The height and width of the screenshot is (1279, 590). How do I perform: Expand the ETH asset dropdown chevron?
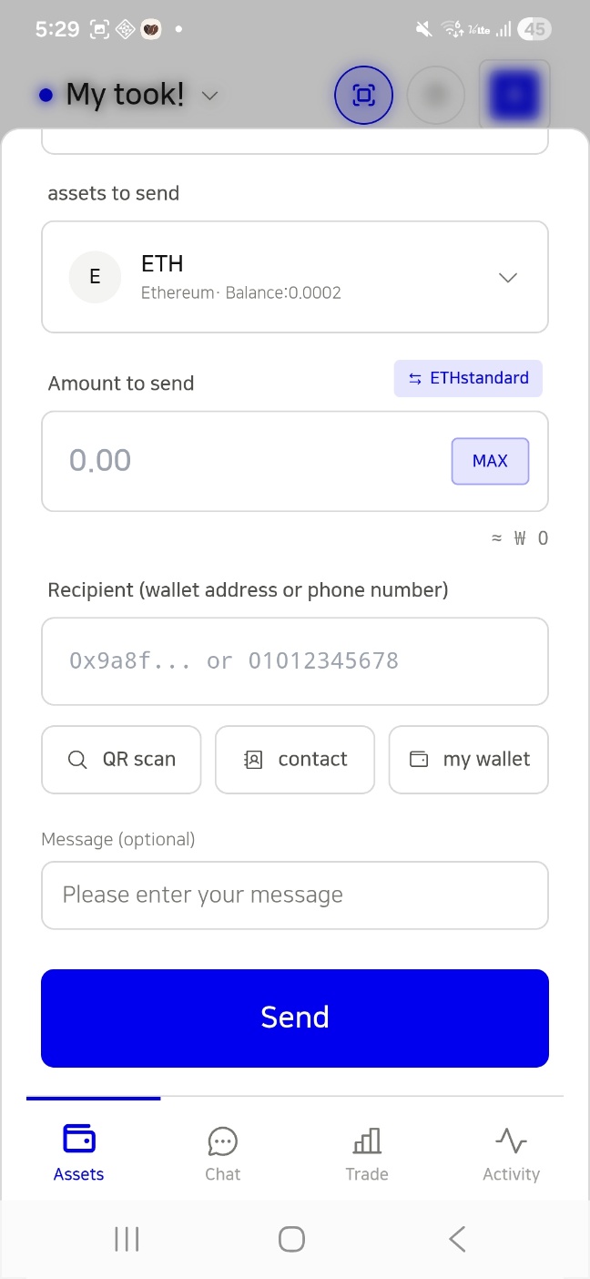tap(508, 277)
